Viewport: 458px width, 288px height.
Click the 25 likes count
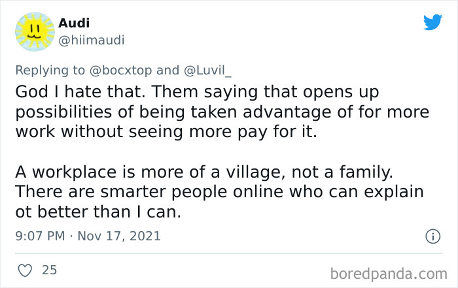point(49,269)
